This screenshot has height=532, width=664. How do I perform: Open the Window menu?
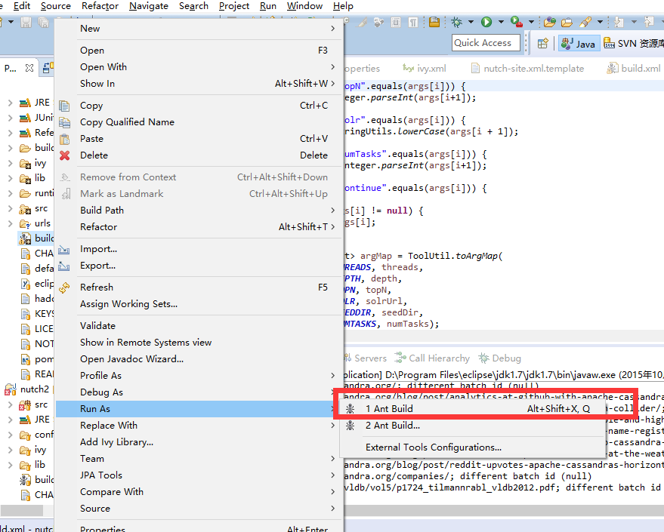click(x=304, y=6)
